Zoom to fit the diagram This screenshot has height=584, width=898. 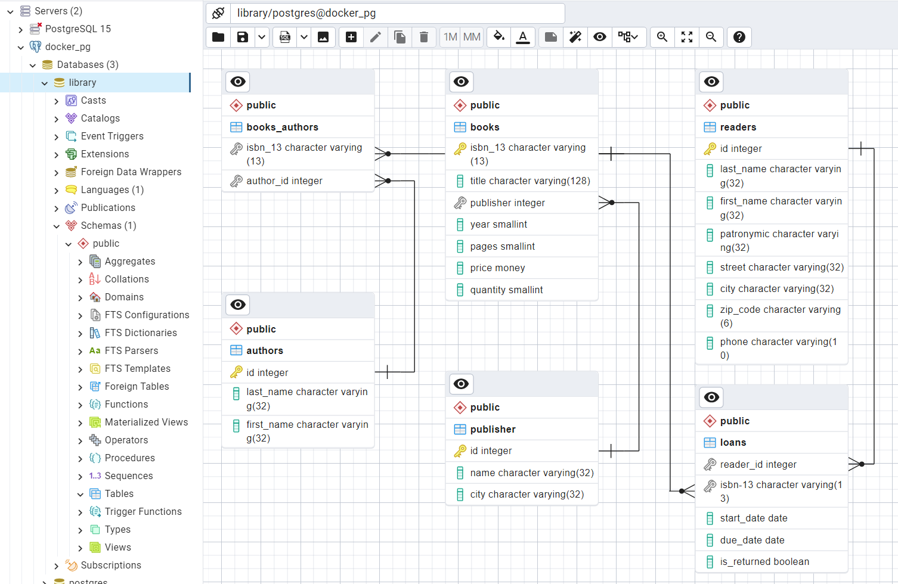coord(686,37)
